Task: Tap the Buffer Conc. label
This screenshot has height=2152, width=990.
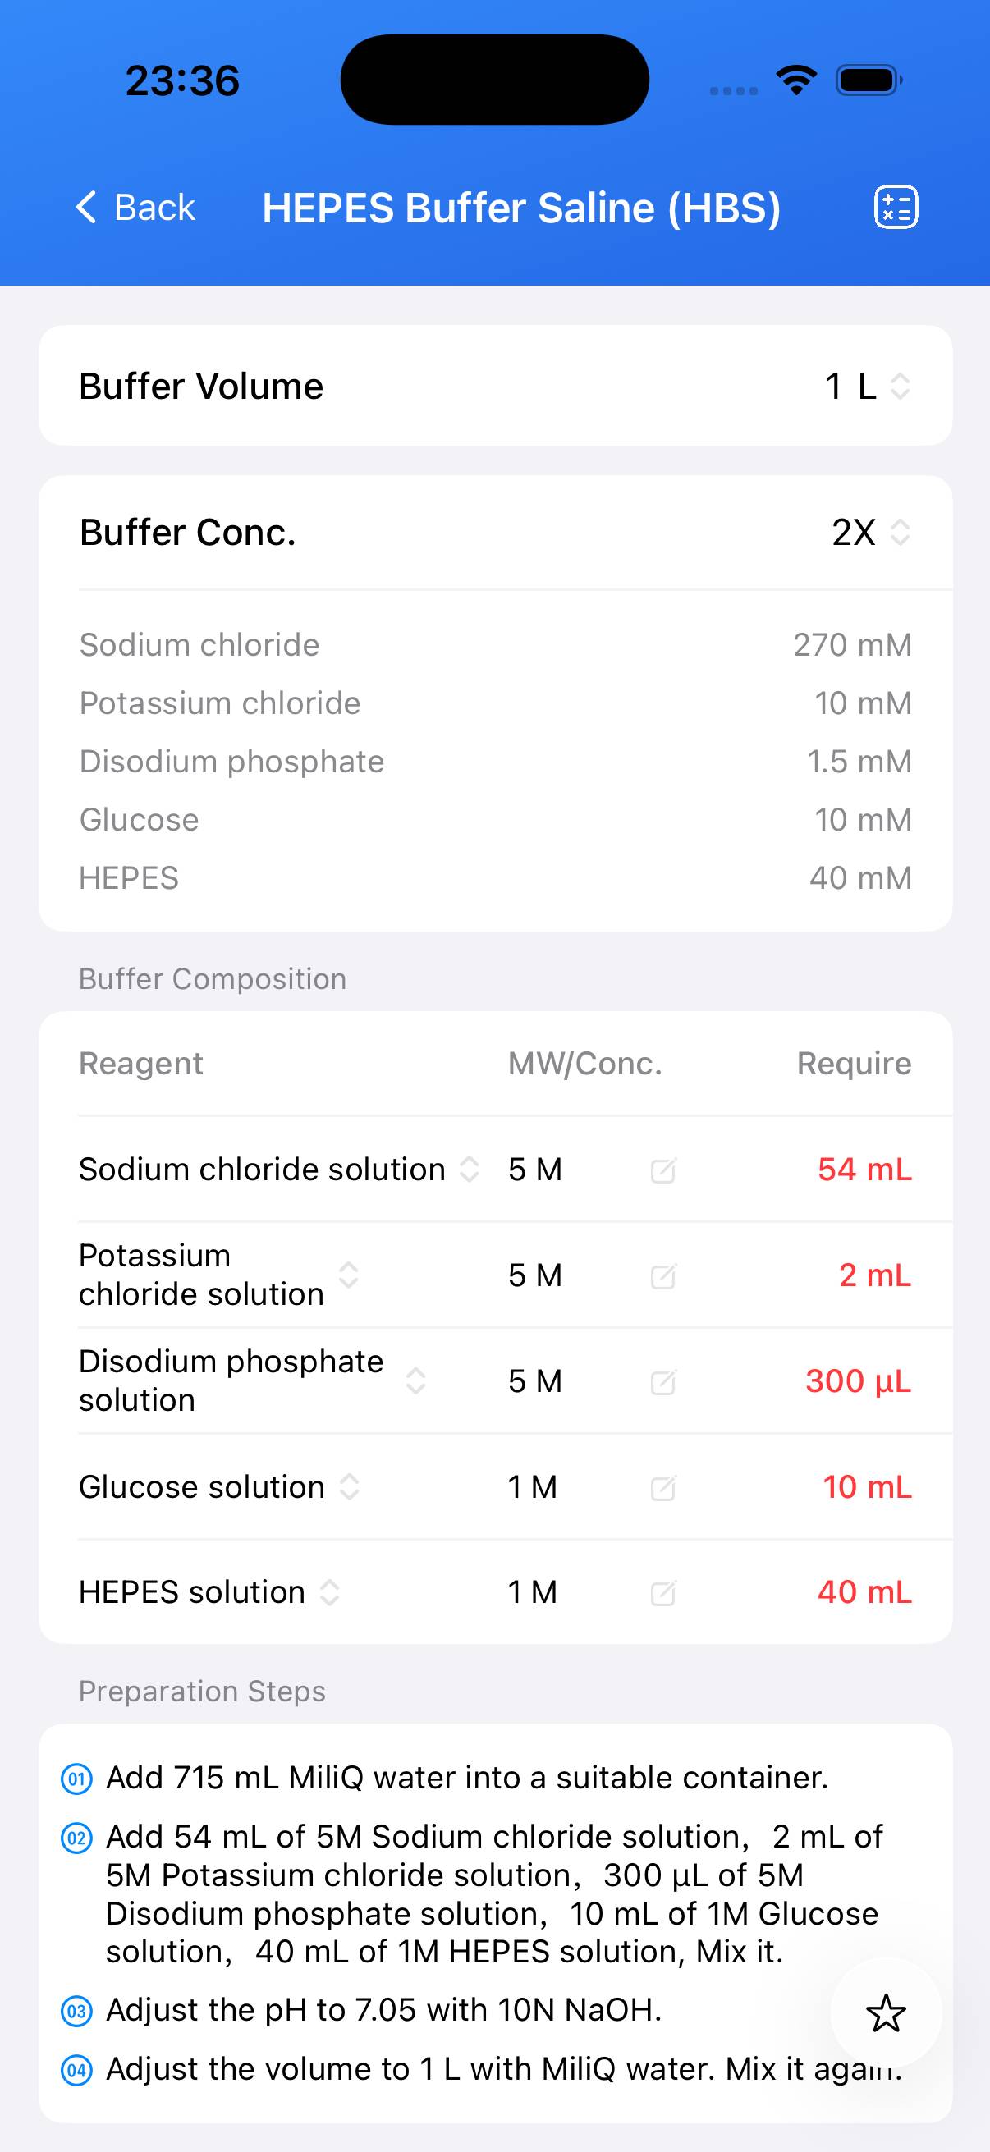Action: (x=188, y=532)
